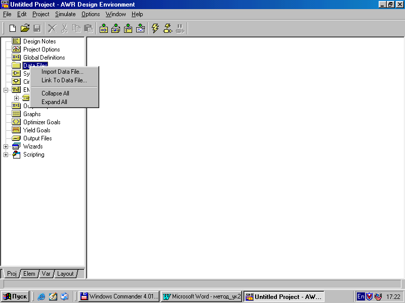405x303 pixels.
Task: Click the Open Project folder icon
Action: click(x=25, y=28)
